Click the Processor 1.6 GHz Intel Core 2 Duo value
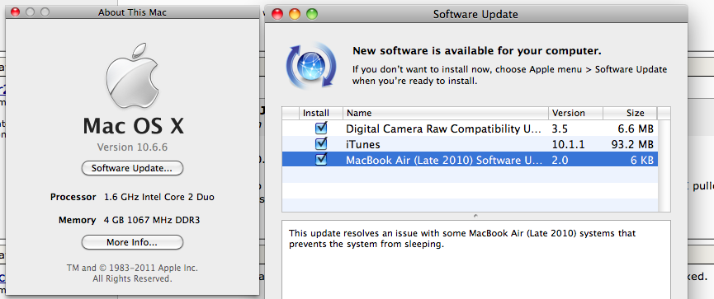Image resolution: width=714 pixels, height=299 pixels. pyautogui.click(x=159, y=197)
